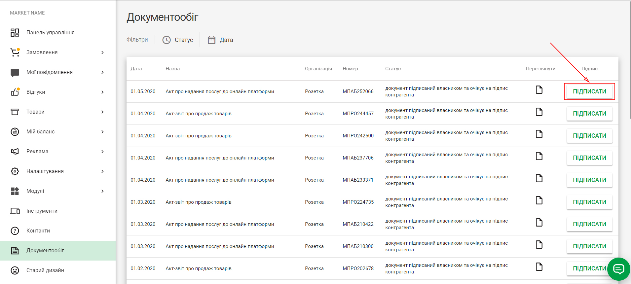Expand the Мої повідомлення submenu chevron
The image size is (631, 284).
[x=102, y=72]
